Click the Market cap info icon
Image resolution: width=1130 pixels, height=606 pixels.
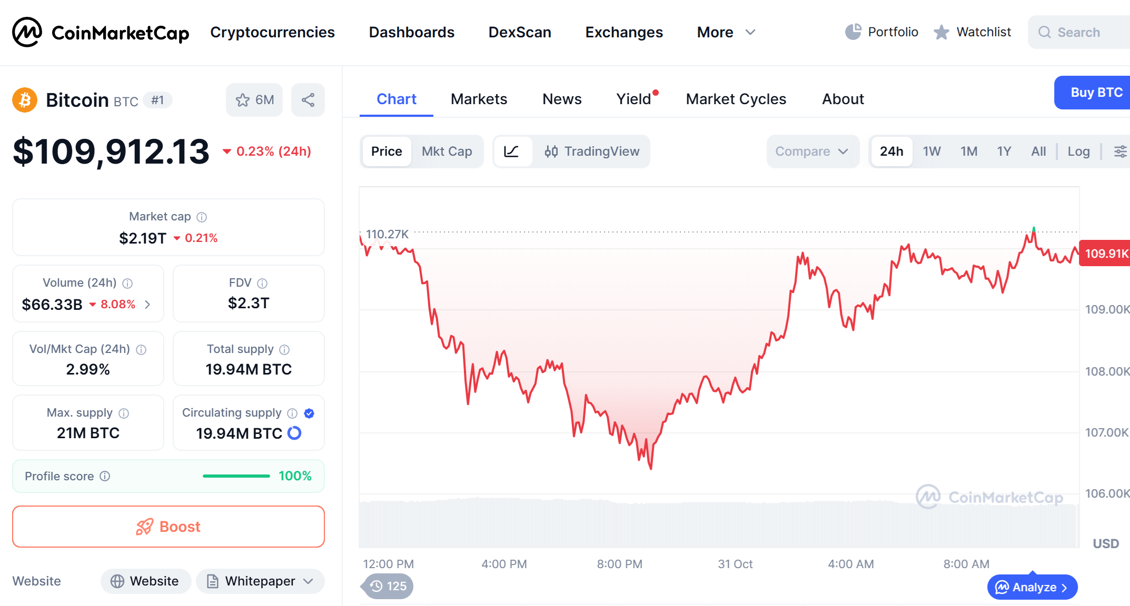[x=202, y=217]
